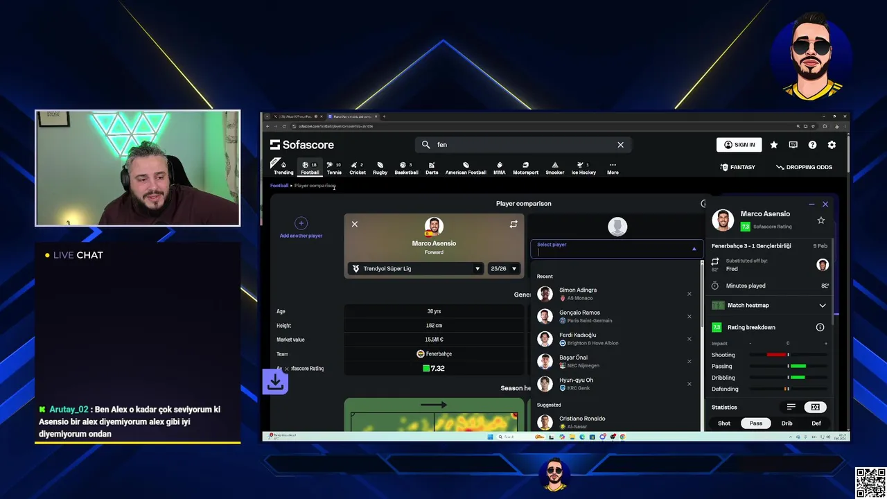Choose Başar Önal from recent players
Image resolution: width=887 pixels, height=499 pixels.
pyautogui.click(x=615, y=361)
